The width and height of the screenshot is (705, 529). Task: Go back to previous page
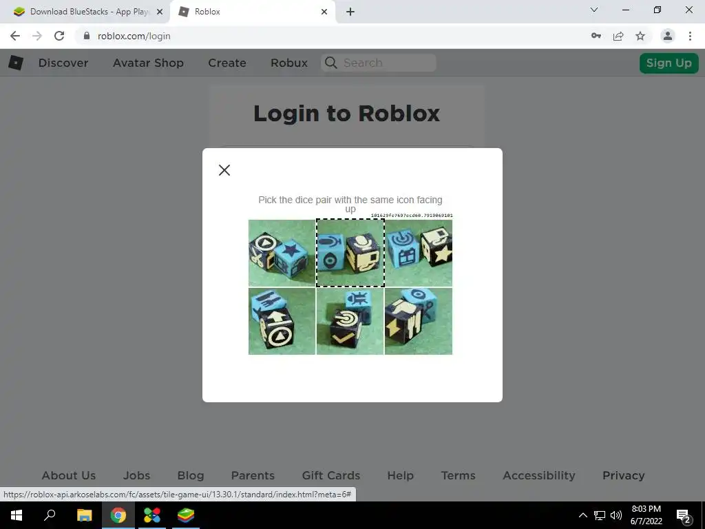pos(15,36)
